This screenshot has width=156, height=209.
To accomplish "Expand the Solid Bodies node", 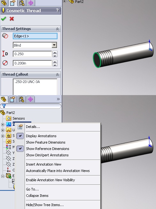I will click(x=3, y=136).
